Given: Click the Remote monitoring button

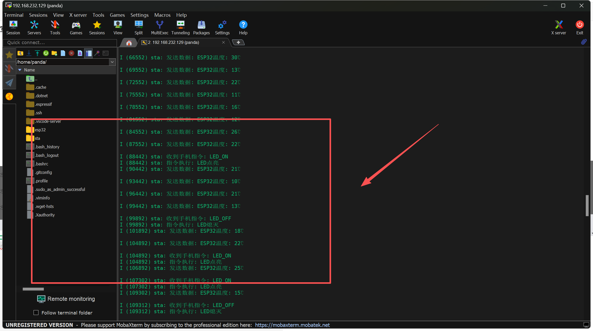Looking at the screenshot, I should [x=66, y=299].
